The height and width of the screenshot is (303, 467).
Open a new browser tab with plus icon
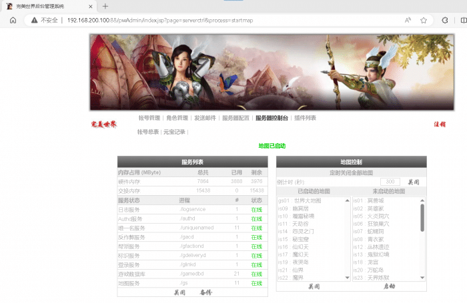[x=105, y=6]
